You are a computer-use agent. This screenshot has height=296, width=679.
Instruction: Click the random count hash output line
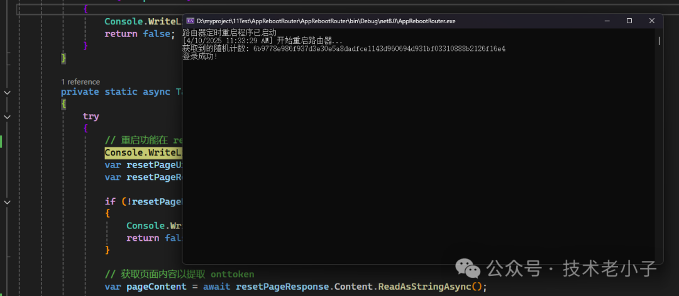(343, 48)
